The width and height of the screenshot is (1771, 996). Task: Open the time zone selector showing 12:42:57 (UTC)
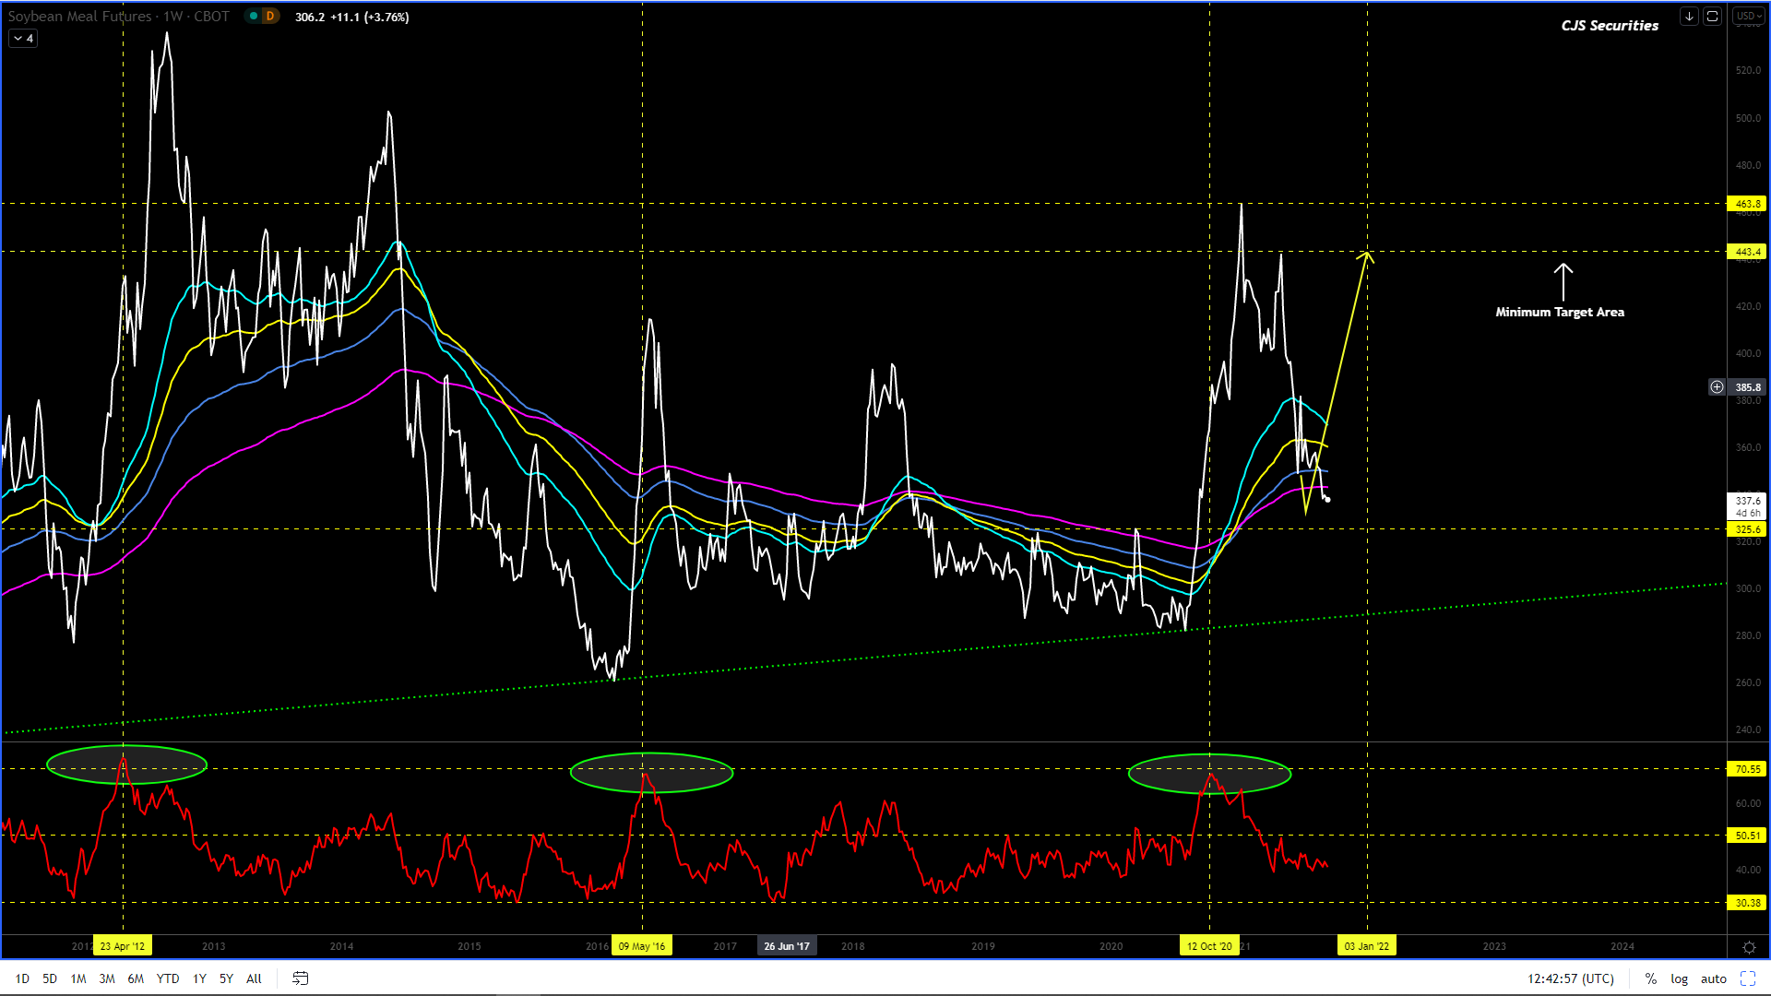[x=1571, y=978]
